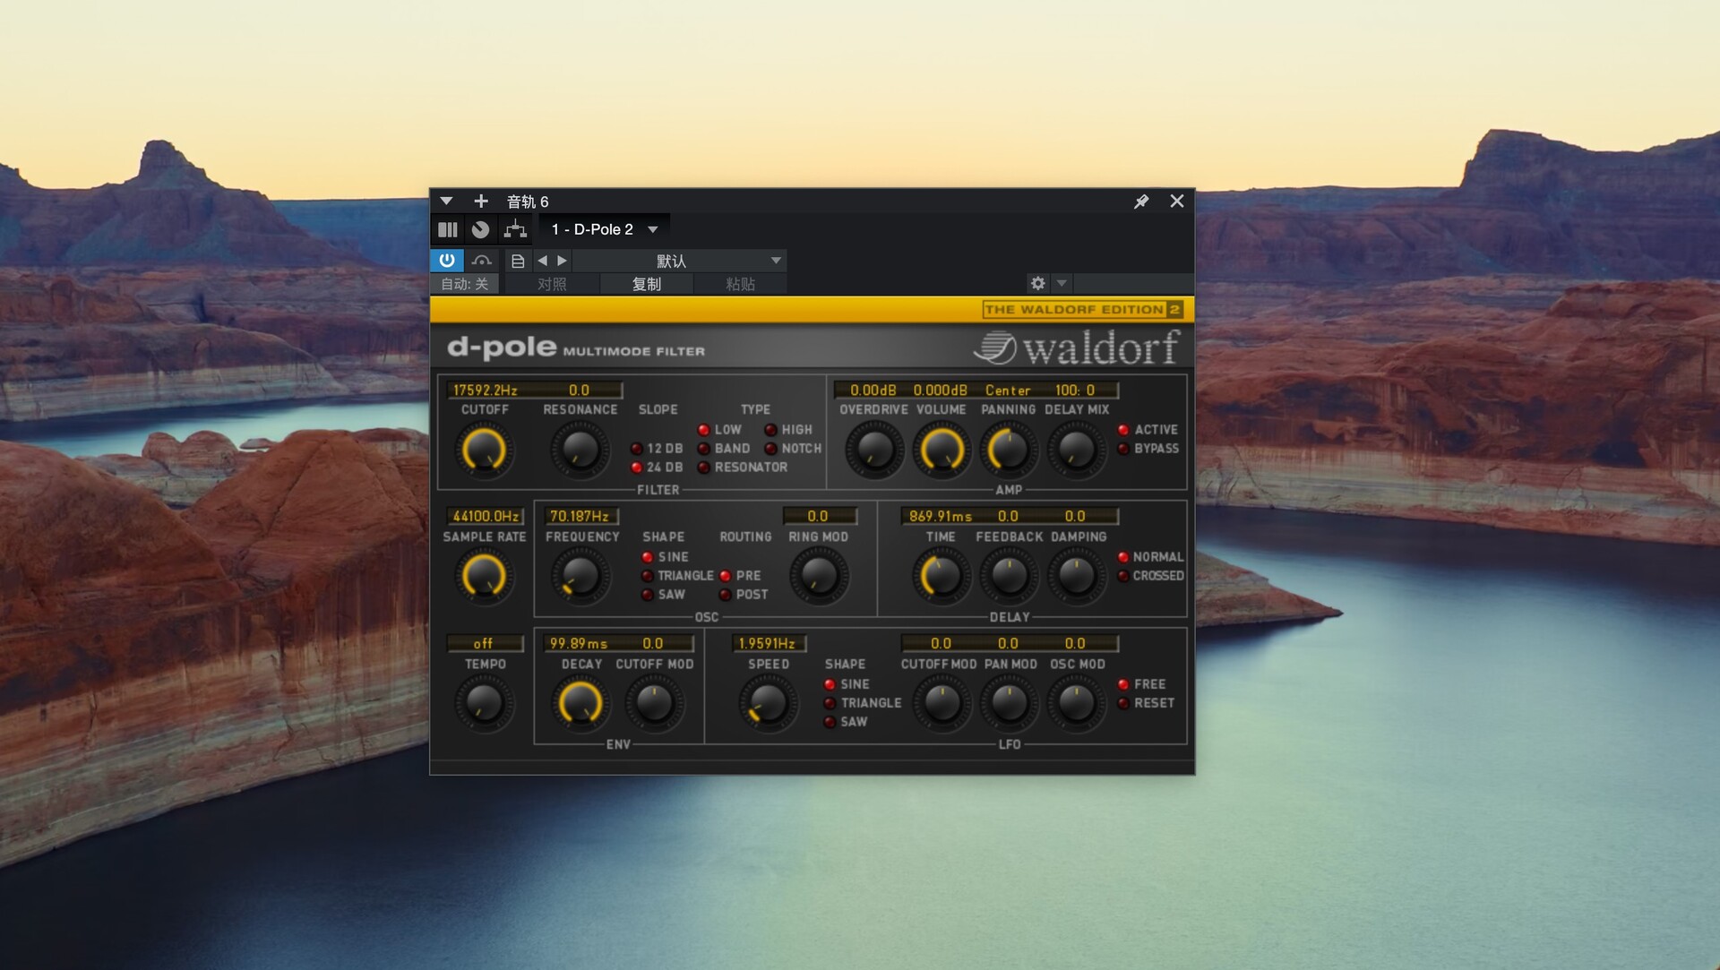Click the DELAY MIX knob

(1076, 450)
